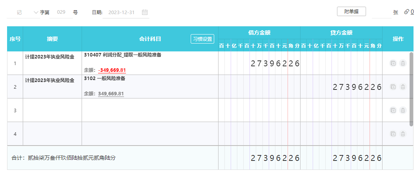Click the attachment count 0 link
The image size is (419, 175).
click(x=412, y=12)
